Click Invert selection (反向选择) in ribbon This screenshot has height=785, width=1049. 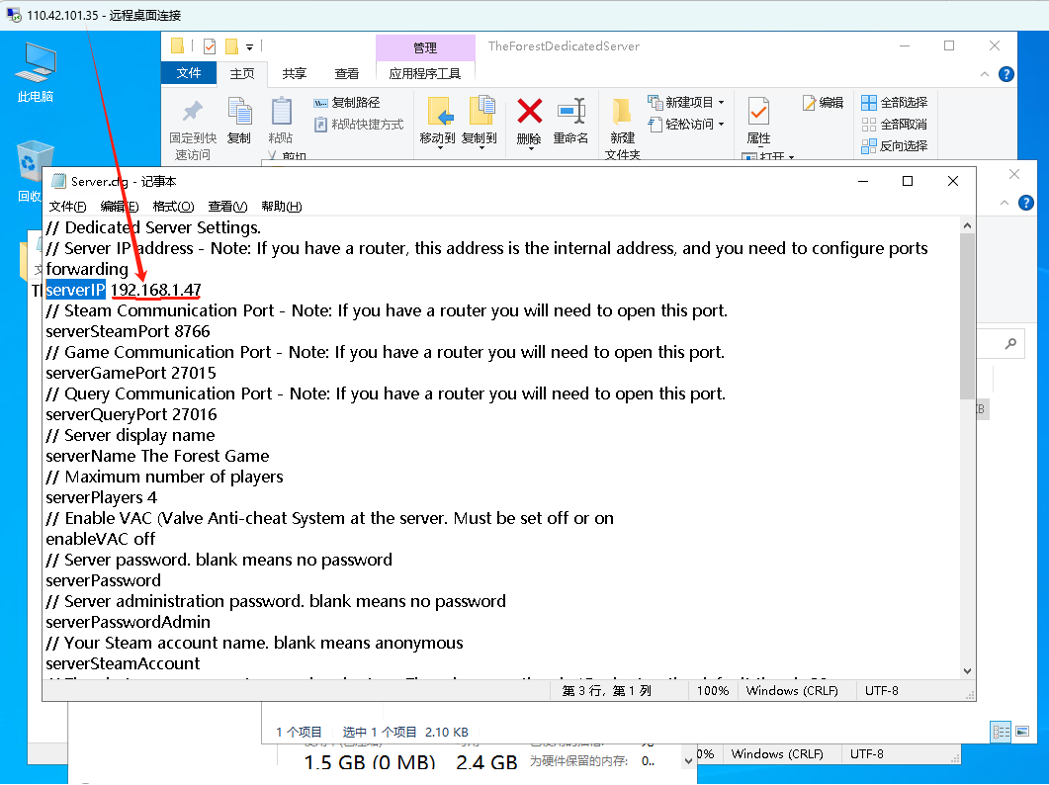coord(895,146)
